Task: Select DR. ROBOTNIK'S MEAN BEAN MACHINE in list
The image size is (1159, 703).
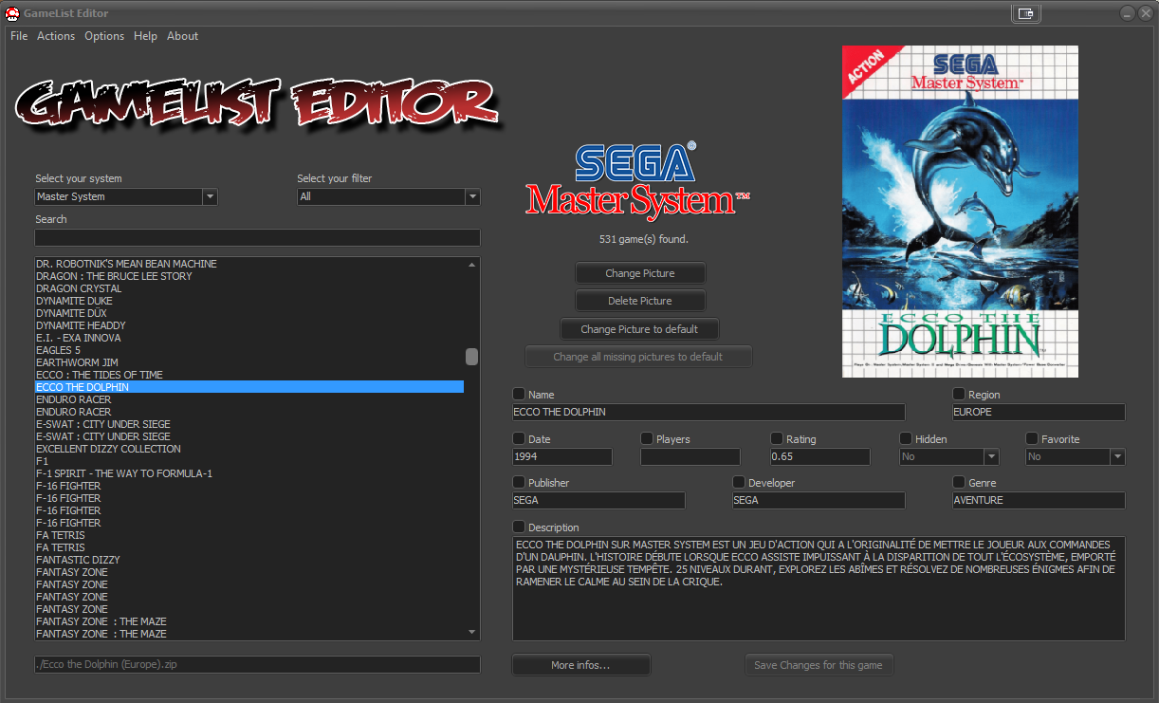Action: pos(249,264)
